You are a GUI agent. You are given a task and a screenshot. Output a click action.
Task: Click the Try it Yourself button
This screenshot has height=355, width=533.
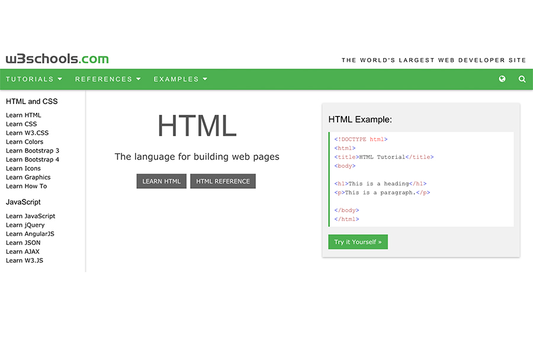coord(358,242)
